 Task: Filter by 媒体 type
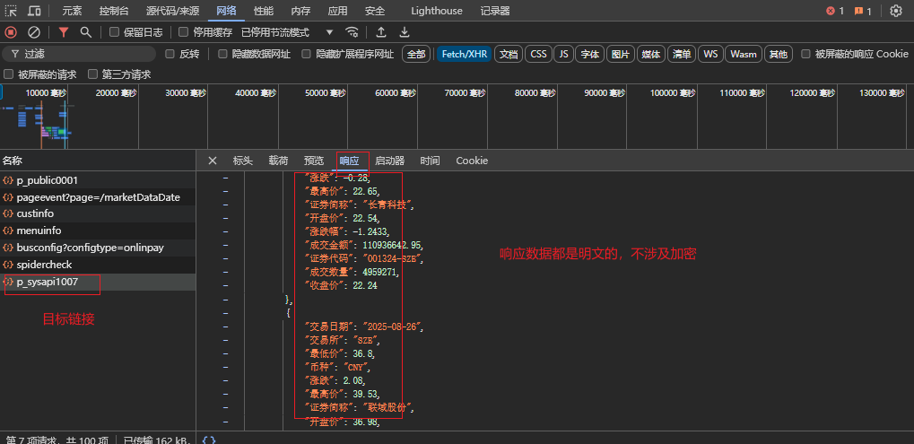pos(651,54)
